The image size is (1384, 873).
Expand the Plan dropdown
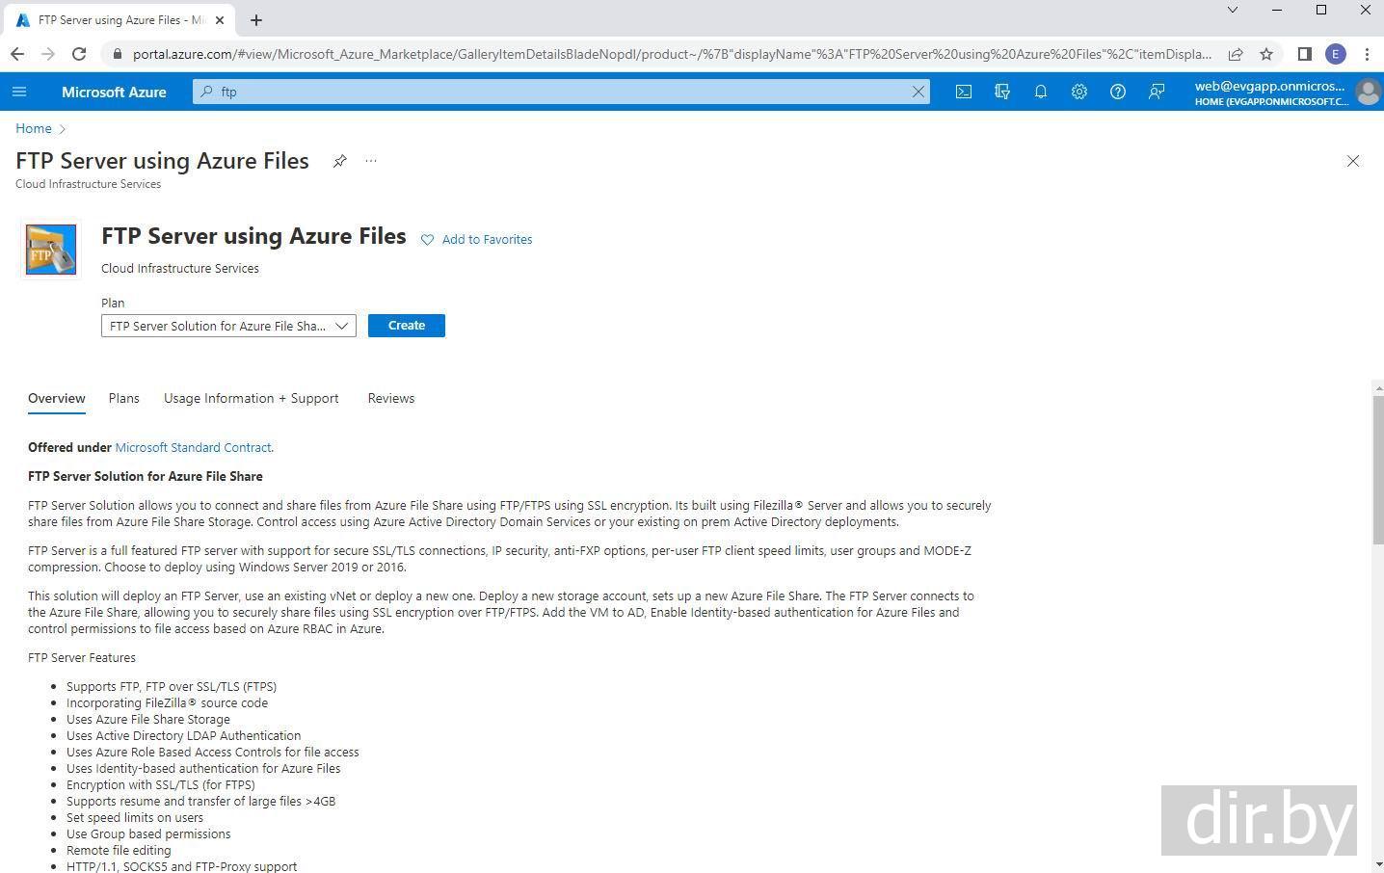point(228,326)
